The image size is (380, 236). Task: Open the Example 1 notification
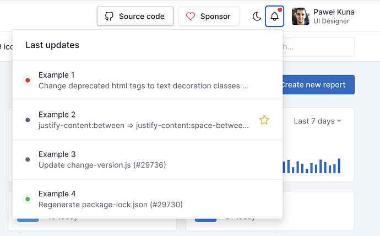point(143,80)
